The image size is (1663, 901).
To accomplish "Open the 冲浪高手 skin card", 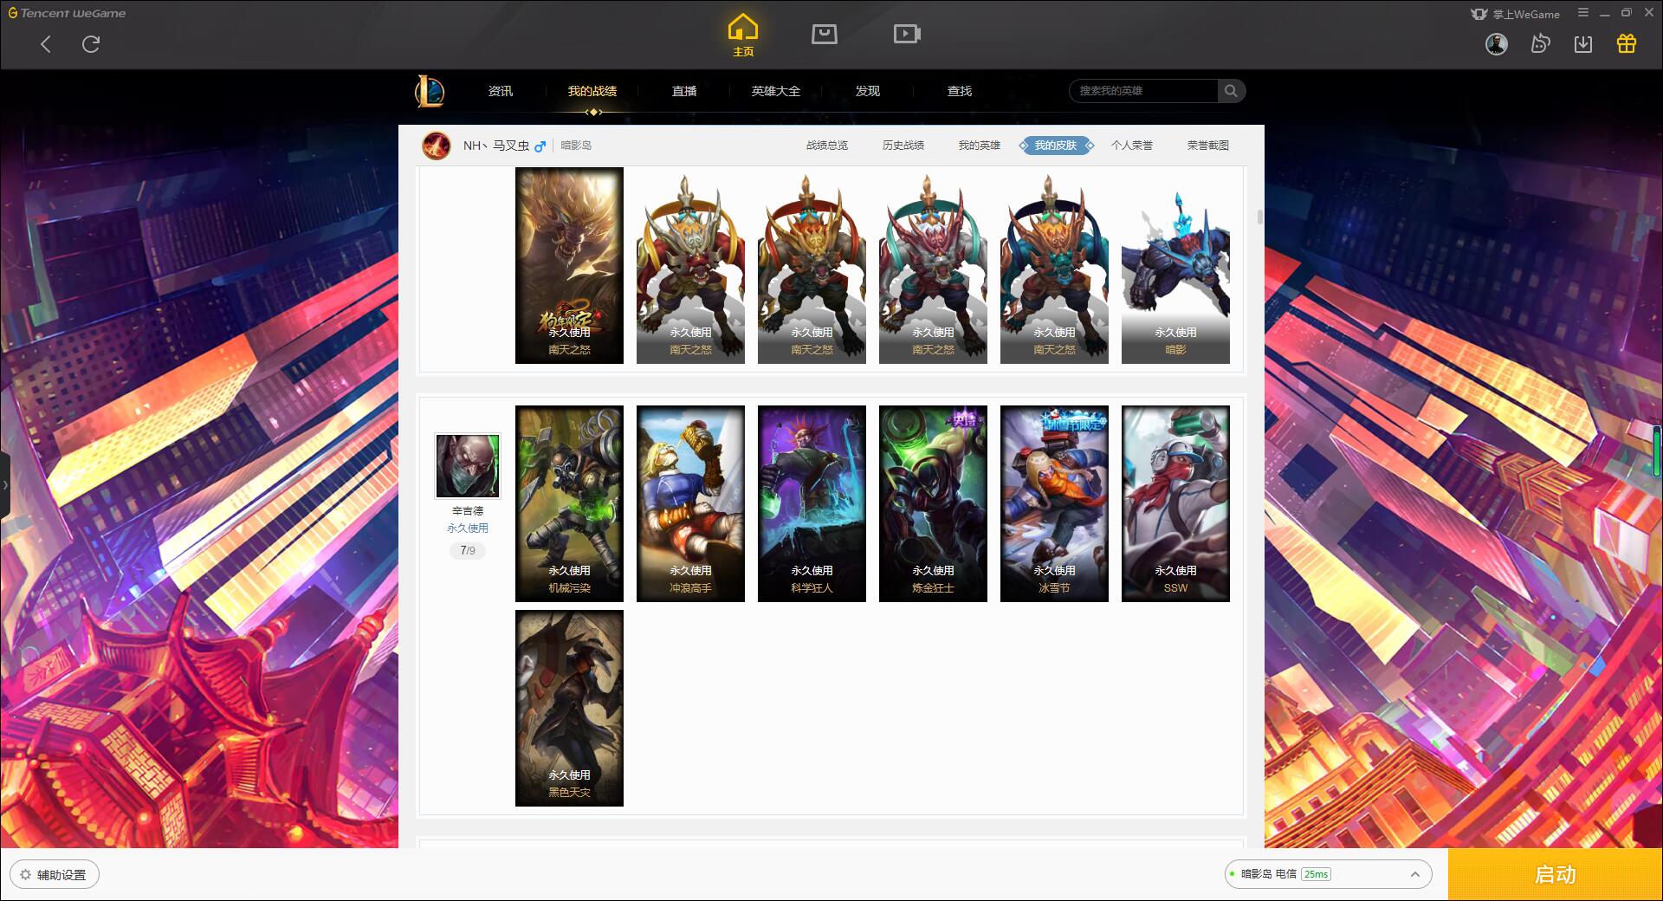I will pyautogui.click(x=690, y=503).
